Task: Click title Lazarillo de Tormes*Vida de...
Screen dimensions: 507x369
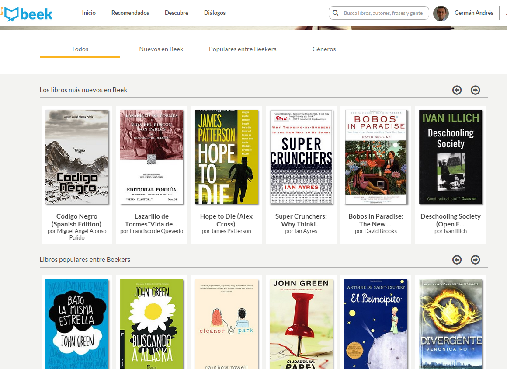Action: pos(151,220)
